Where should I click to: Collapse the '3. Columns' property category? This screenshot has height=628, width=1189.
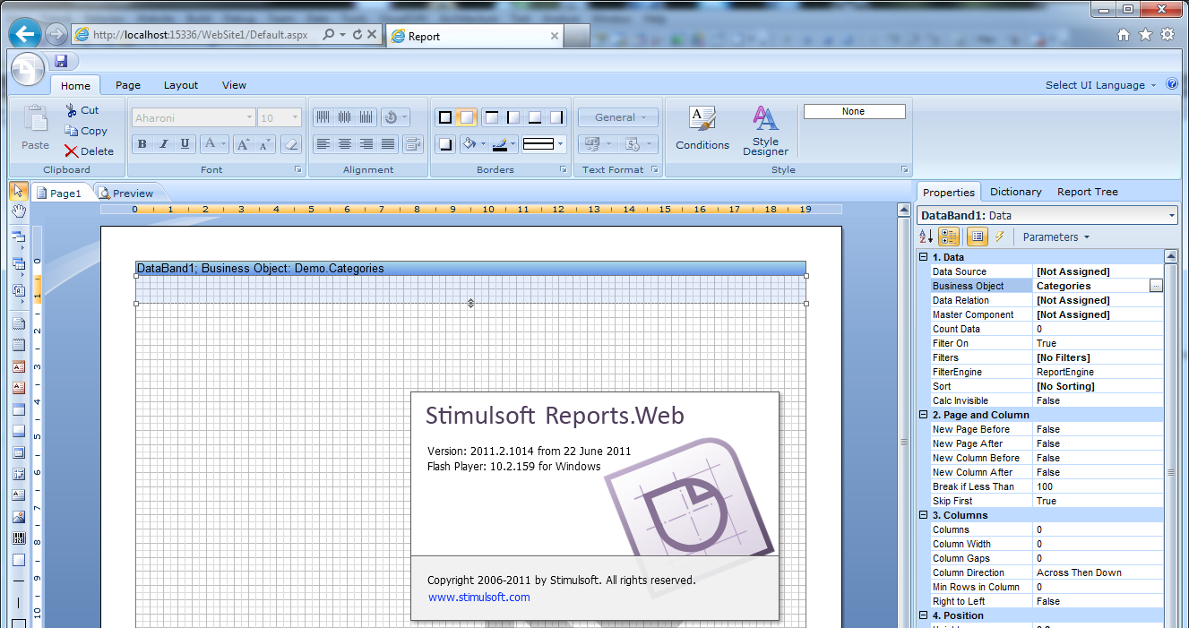click(x=924, y=515)
